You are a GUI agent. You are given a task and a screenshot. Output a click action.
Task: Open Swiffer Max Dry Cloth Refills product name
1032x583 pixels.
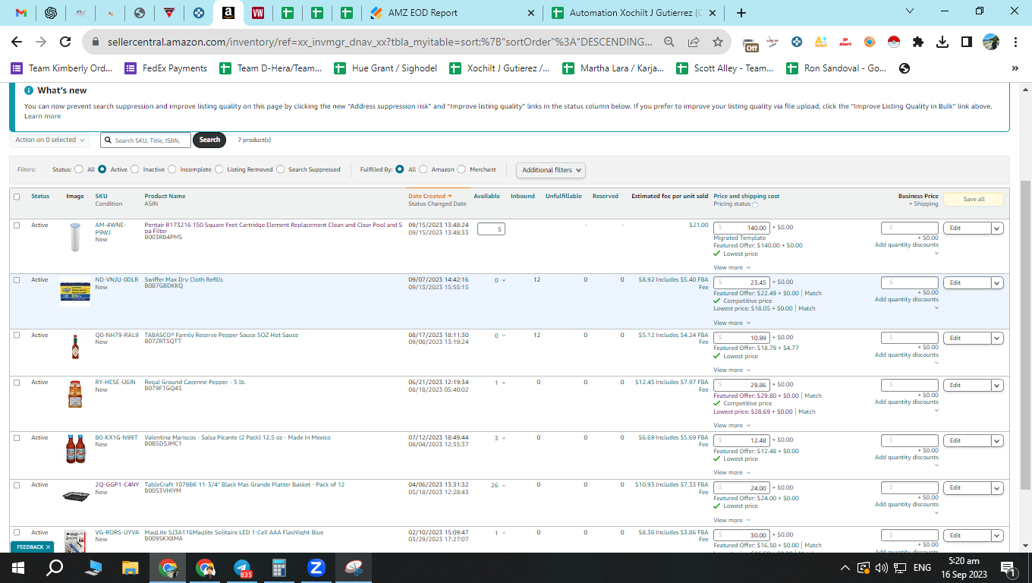pyautogui.click(x=184, y=279)
